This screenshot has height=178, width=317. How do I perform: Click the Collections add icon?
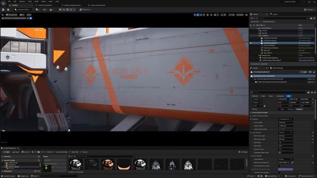pos(36,171)
